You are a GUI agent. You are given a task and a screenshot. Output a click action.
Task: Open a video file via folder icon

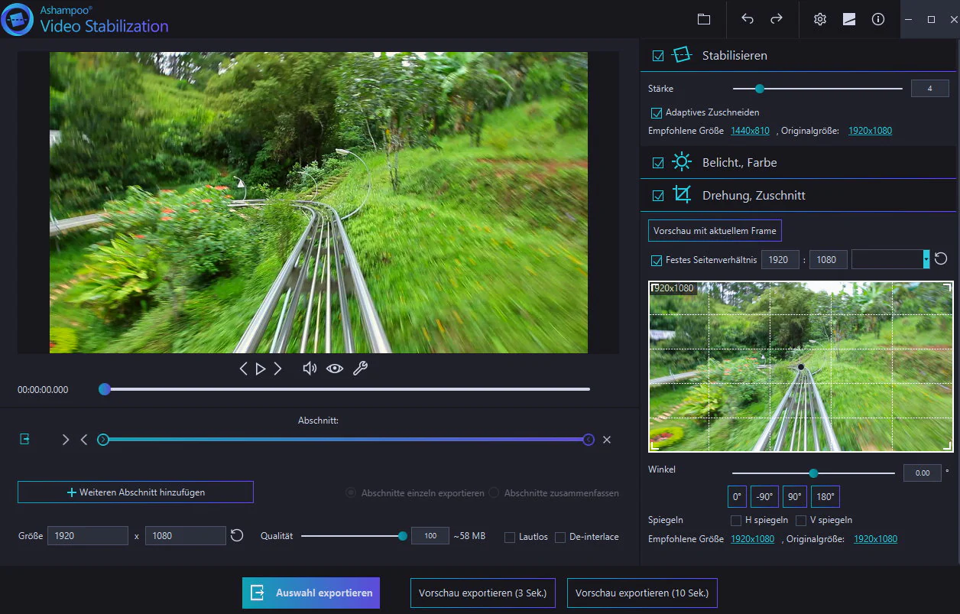pos(704,19)
